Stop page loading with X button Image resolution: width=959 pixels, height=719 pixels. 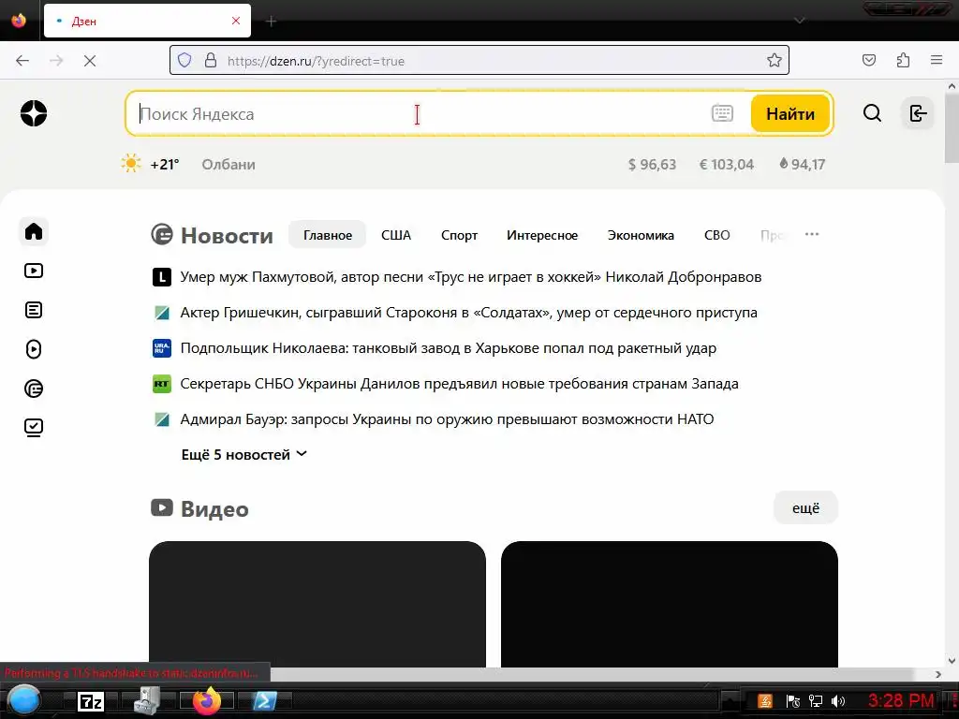(x=90, y=61)
